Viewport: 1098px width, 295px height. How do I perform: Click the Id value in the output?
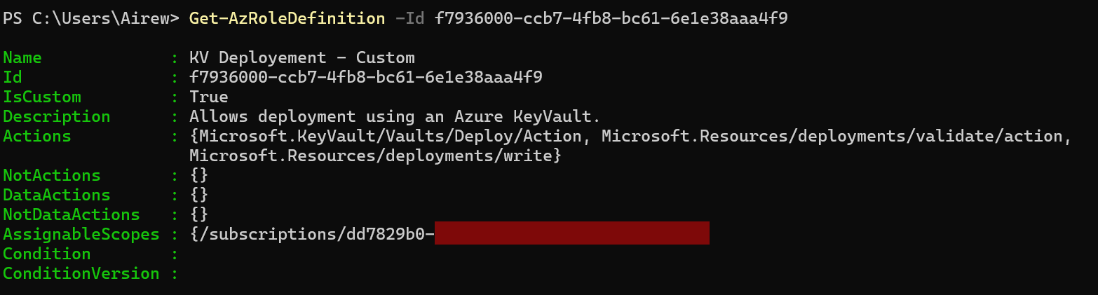pyautogui.click(x=365, y=77)
